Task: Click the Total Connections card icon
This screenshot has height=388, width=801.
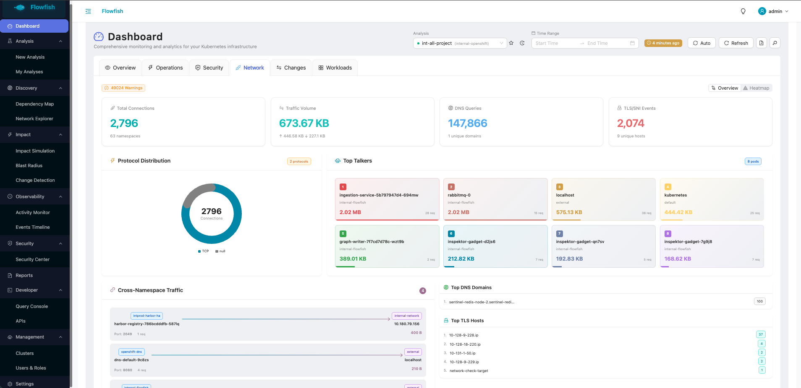Action: click(x=113, y=108)
